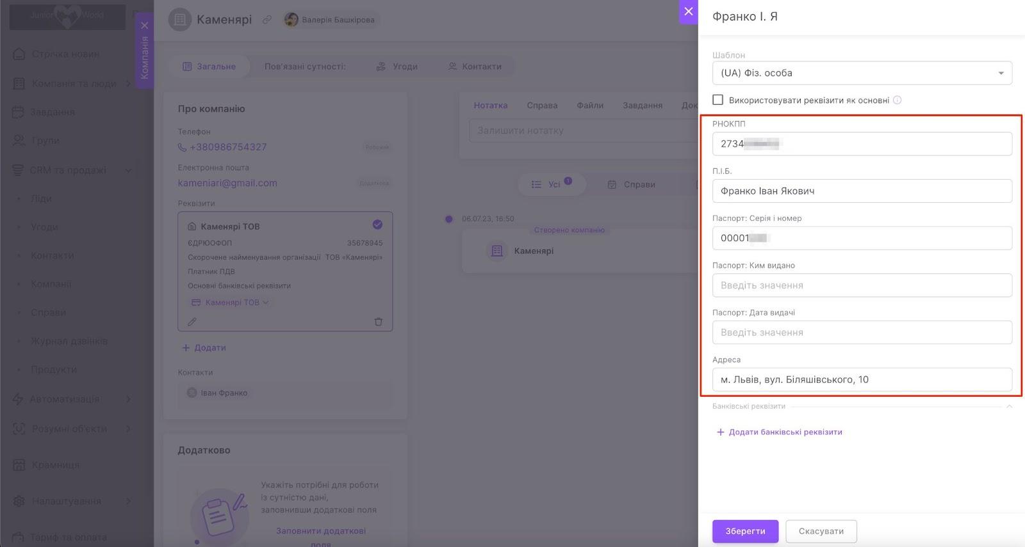1025x547 pixels.
Task: Open Контакти in the sidebar menu
Action: 53,255
